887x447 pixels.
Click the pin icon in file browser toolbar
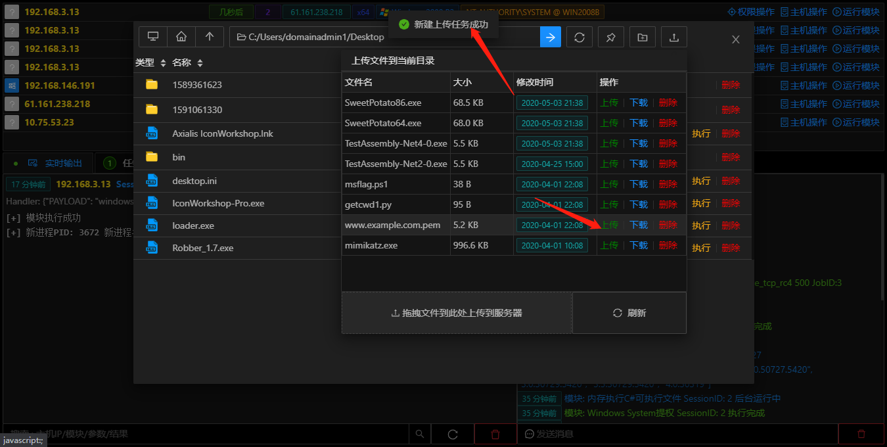[x=611, y=37]
